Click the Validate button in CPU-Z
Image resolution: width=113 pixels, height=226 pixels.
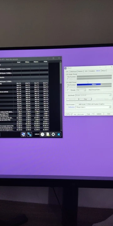coord(99,114)
